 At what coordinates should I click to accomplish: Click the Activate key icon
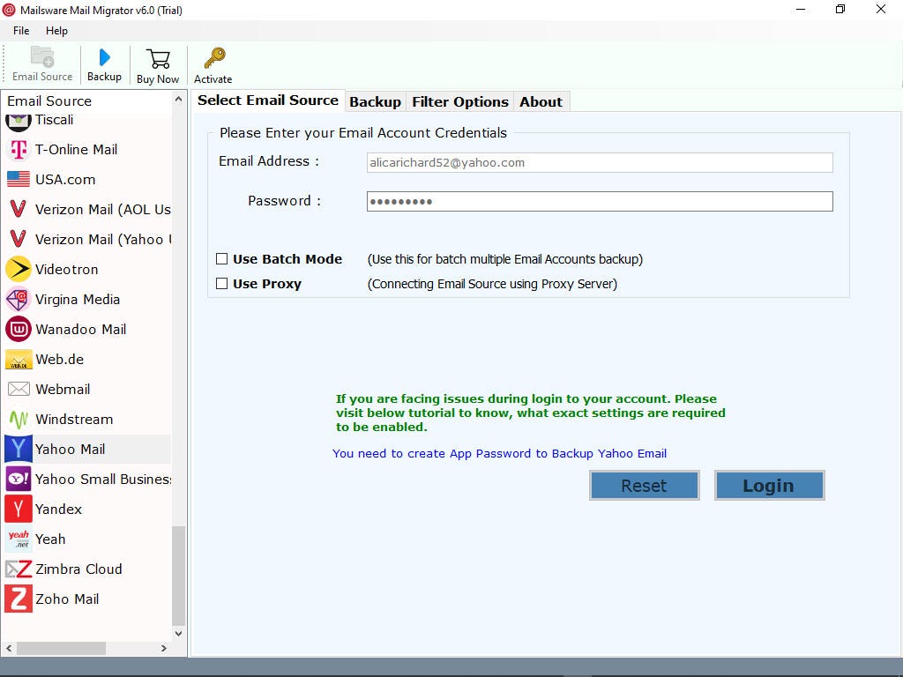(213, 58)
